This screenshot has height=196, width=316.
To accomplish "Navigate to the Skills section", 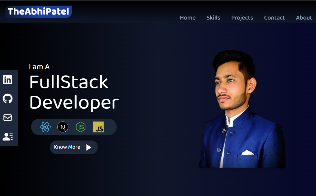I will click(213, 18).
